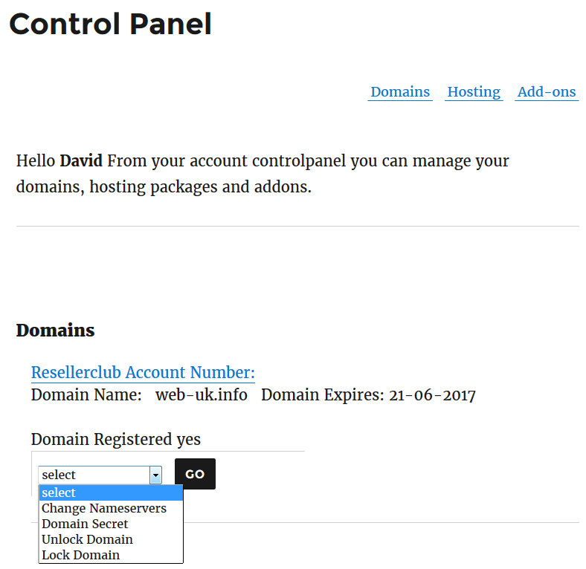
Task: Click the Domain Registered yes label
Action: [x=116, y=440]
